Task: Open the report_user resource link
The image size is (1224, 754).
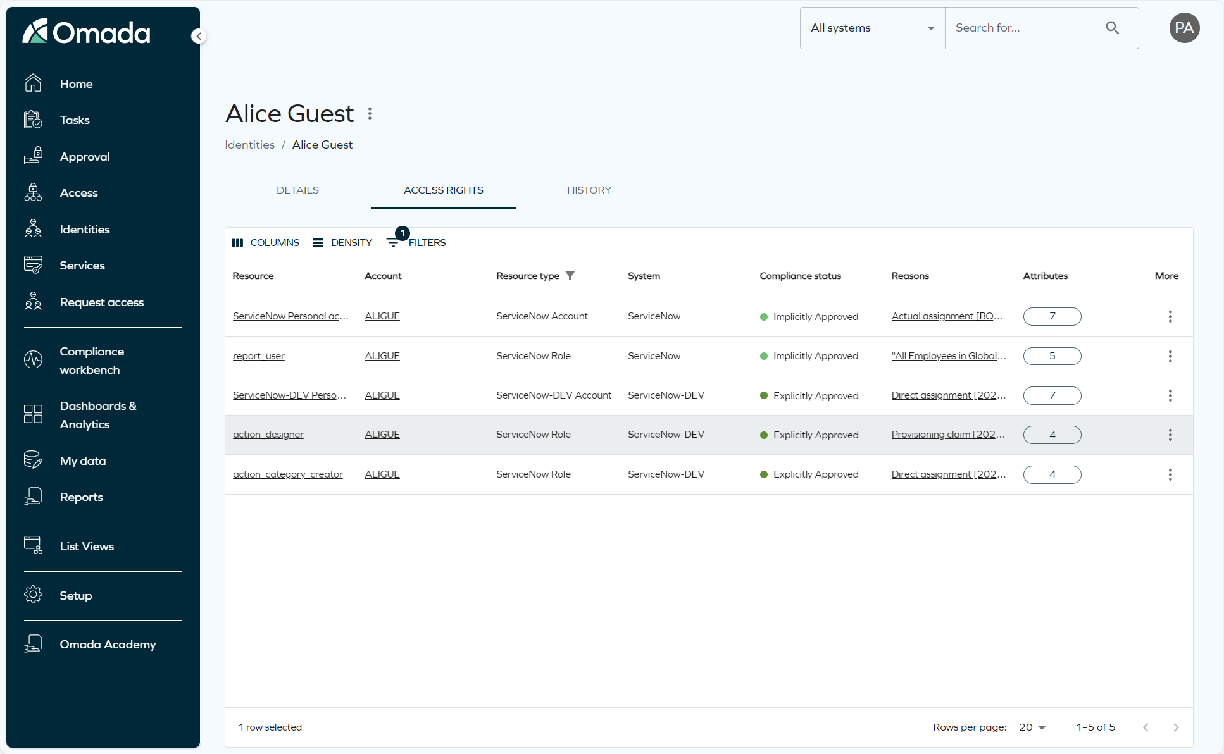Action: click(259, 356)
